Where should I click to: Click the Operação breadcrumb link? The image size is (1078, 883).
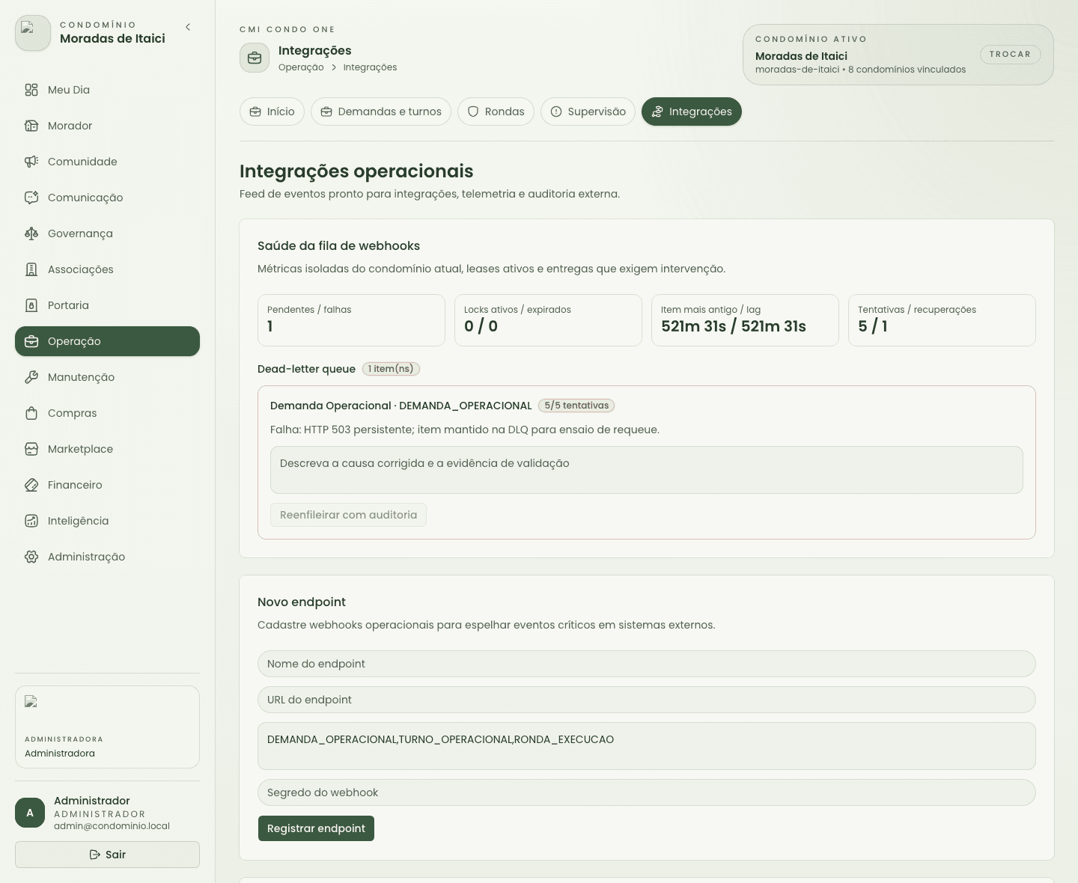point(301,67)
